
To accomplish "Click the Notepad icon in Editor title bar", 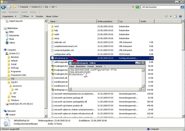I will (x=70, y=63).
